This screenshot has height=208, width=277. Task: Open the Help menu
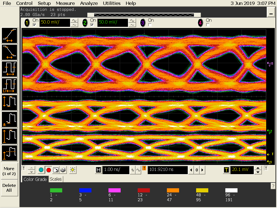pyautogui.click(x=131, y=3)
